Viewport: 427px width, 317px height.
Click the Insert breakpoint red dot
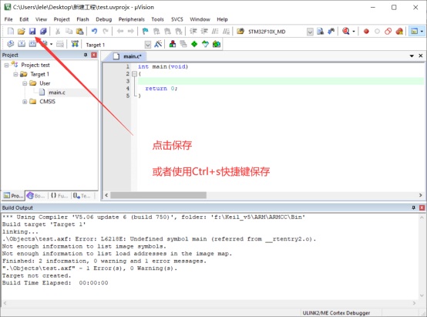pos(366,32)
